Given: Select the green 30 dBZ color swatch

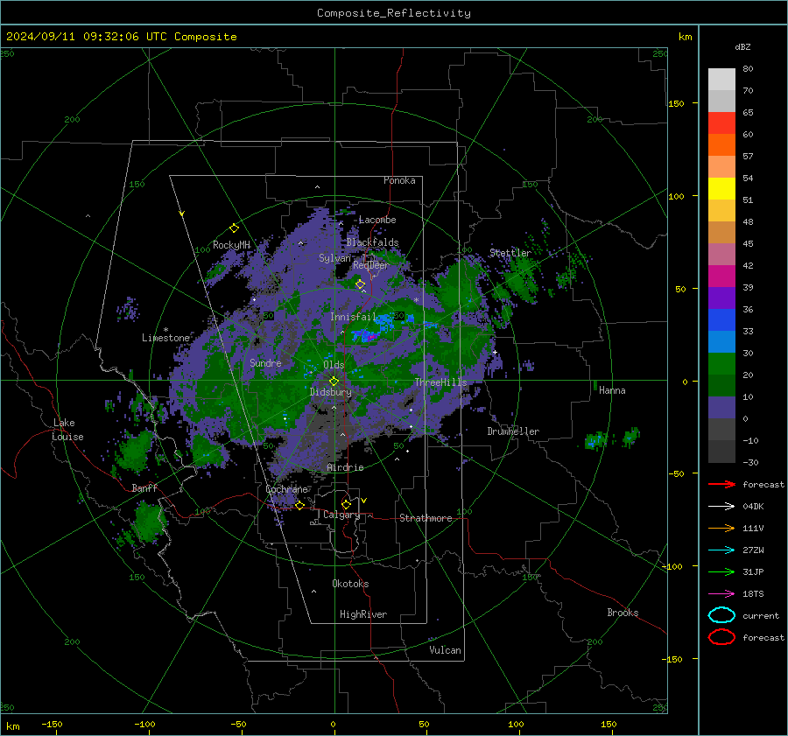Looking at the screenshot, I should point(721,364).
